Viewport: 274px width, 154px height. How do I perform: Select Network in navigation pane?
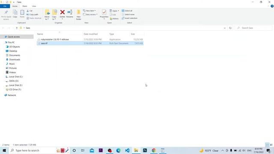tap(12, 95)
